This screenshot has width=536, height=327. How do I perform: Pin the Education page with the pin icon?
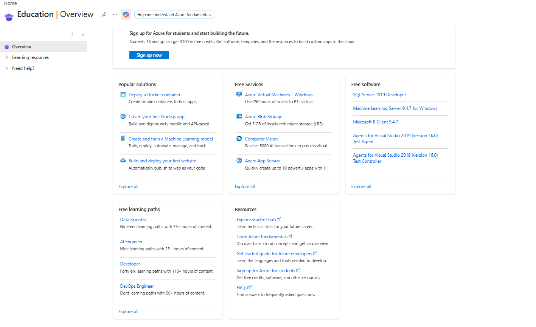point(104,15)
